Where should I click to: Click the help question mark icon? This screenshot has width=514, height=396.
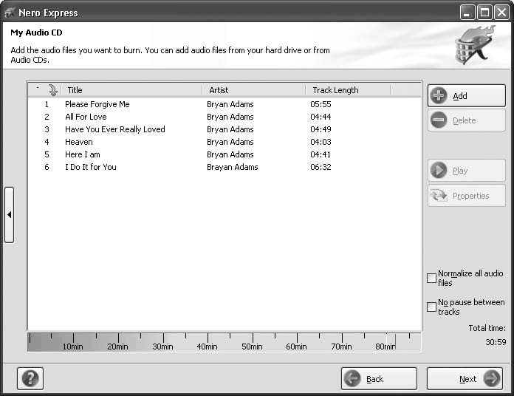coord(30,378)
